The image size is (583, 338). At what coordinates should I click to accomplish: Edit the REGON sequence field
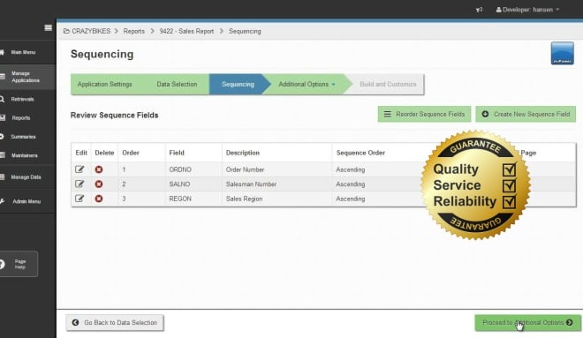(79, 199)
